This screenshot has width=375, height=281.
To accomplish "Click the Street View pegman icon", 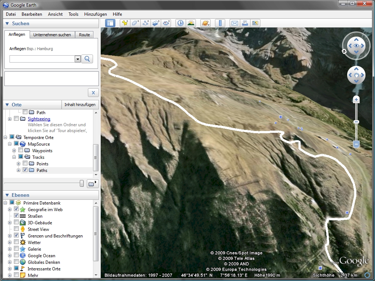I will pyautogui.click(x=22, y=229).
